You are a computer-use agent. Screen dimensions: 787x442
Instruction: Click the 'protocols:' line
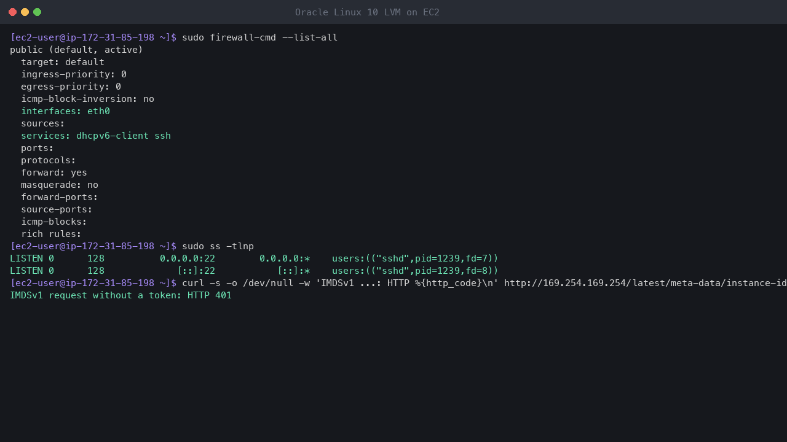pyautogui.click(x=49, y=160)
